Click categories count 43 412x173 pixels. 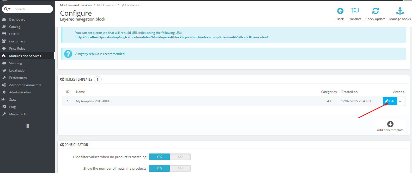tap(329, 101)
